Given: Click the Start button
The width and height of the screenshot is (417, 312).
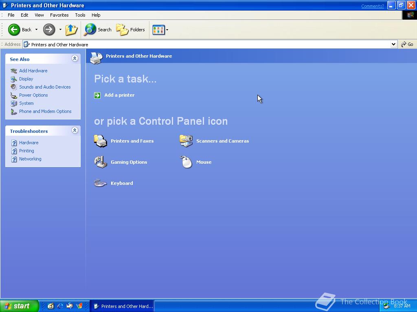Looking at the screenshot, I should click(19, 306).
